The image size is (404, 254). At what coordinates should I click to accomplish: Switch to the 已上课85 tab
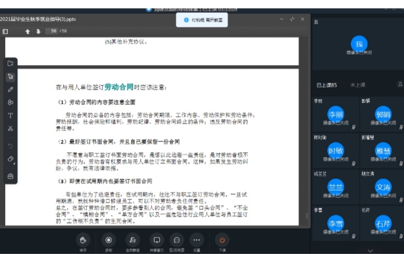pos(326,85)
